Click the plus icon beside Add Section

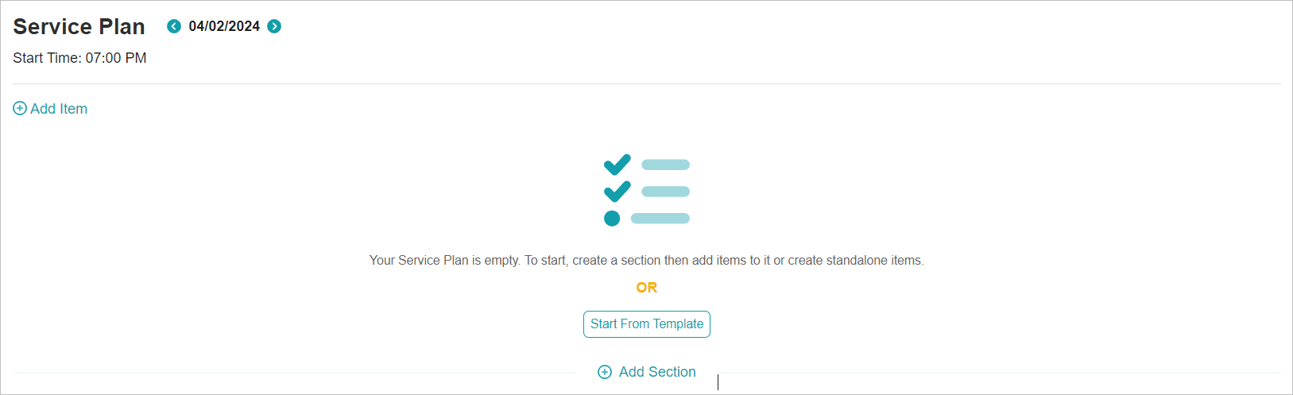605,372
